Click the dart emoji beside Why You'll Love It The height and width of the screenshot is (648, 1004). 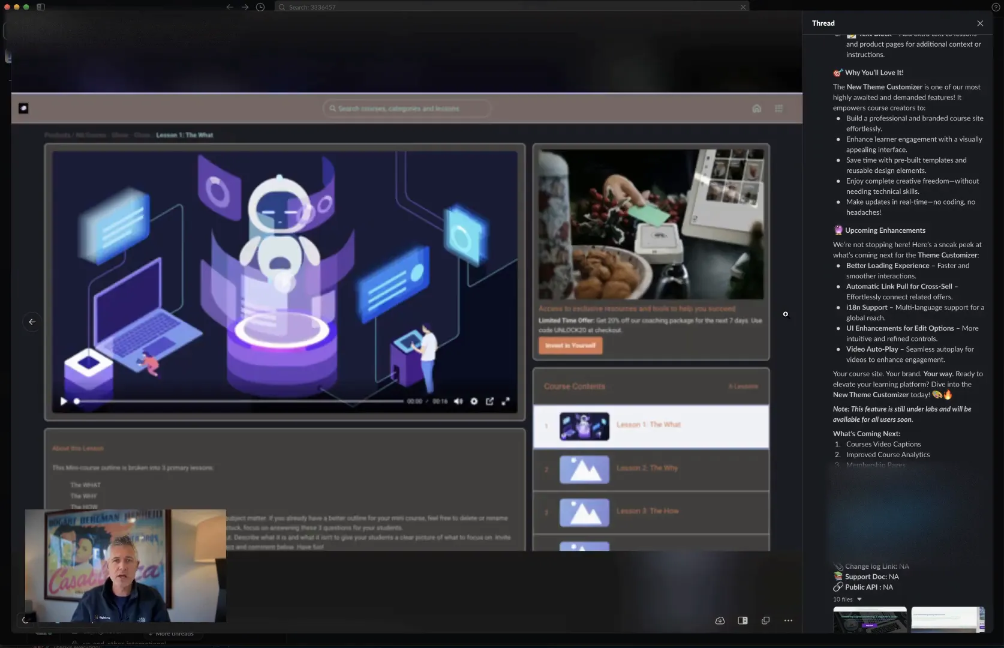click(x=838, y=73)
